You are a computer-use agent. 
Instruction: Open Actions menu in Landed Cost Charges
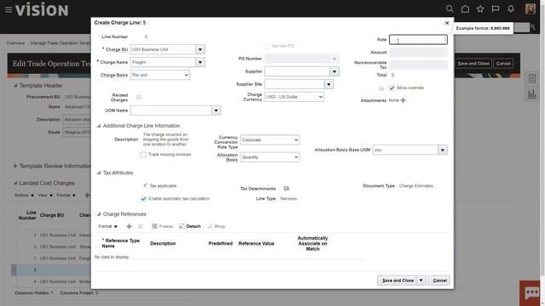point(24,195)
